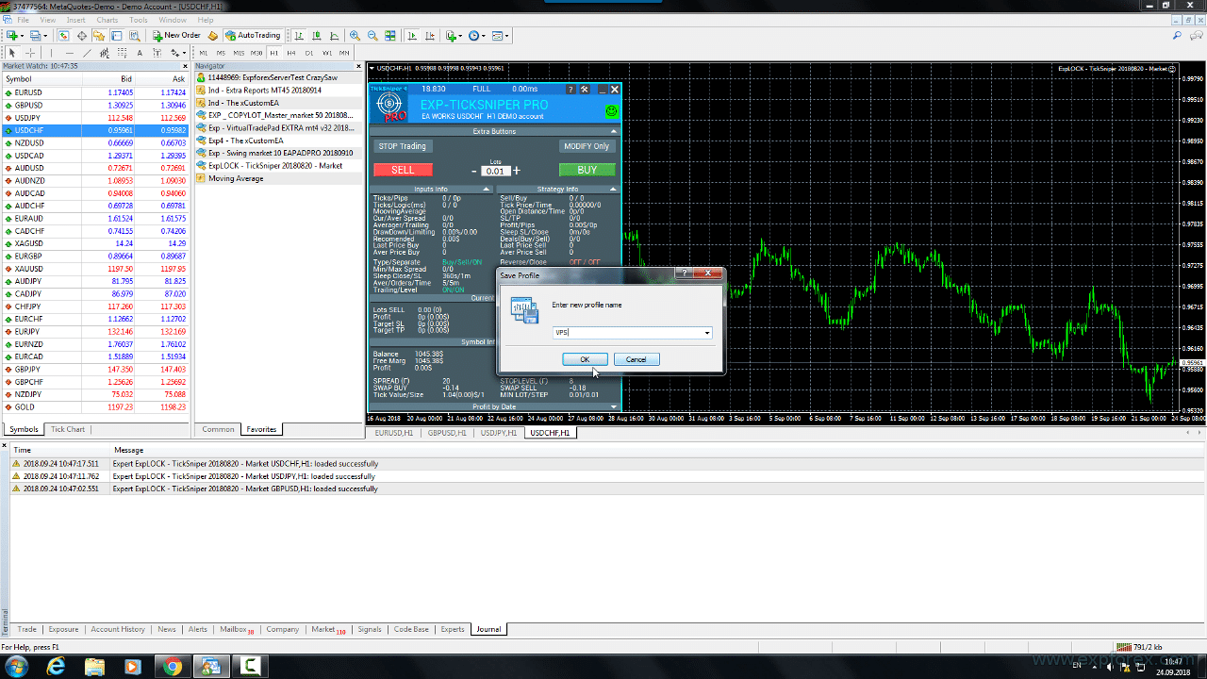The image size is (1207, 679).
Task: Select the Crosshair tool
Action: click(x=30, y=53)
